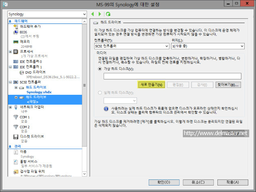Click the blue info icon in the media section
The width and height of the screenshot is (256, 192).
pyautogui.click(x=106, y=109)
